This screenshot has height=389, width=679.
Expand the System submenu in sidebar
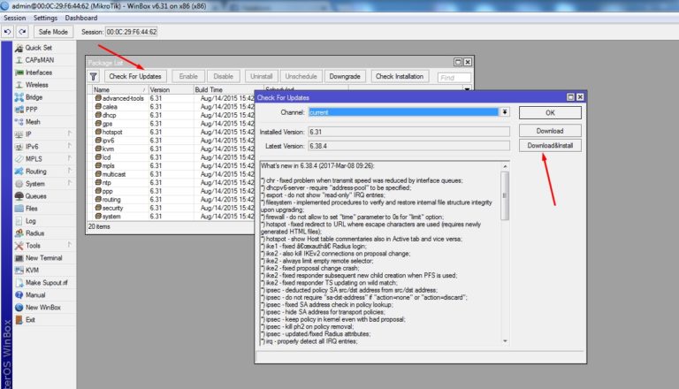36,183
